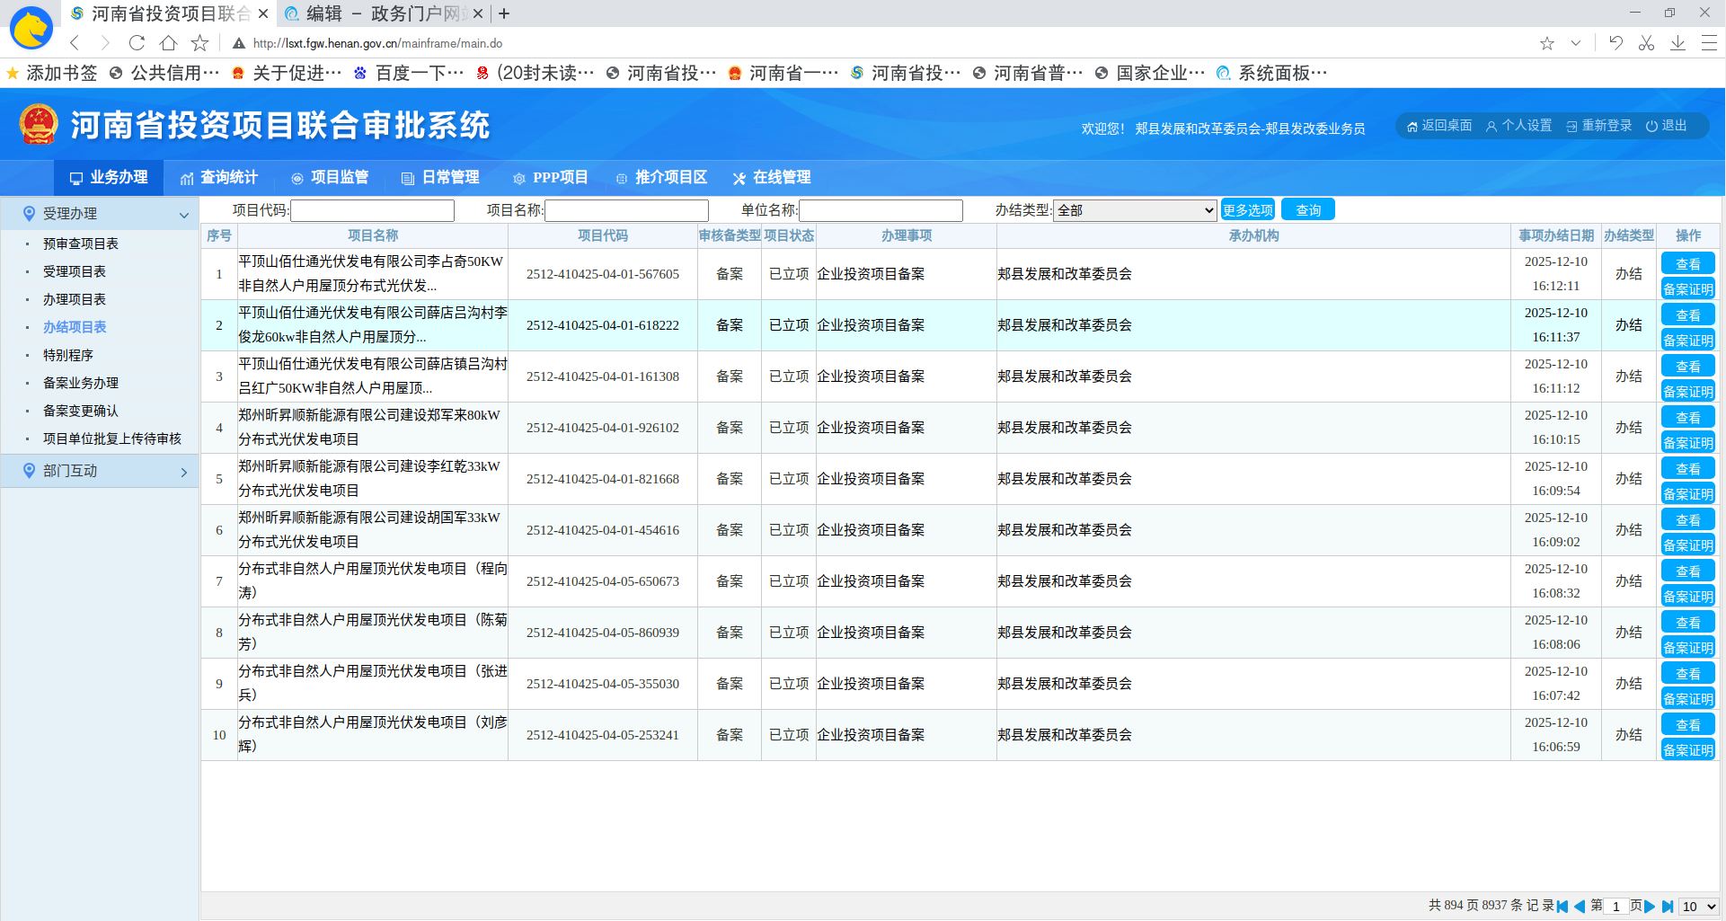Click the 退出 logout icon
The height and width of the screenshot is (921, 1726).
(x=1653, y=126)
